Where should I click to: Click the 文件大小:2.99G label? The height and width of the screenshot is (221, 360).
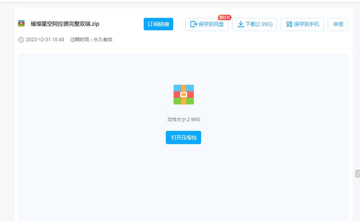click(183, 120)
